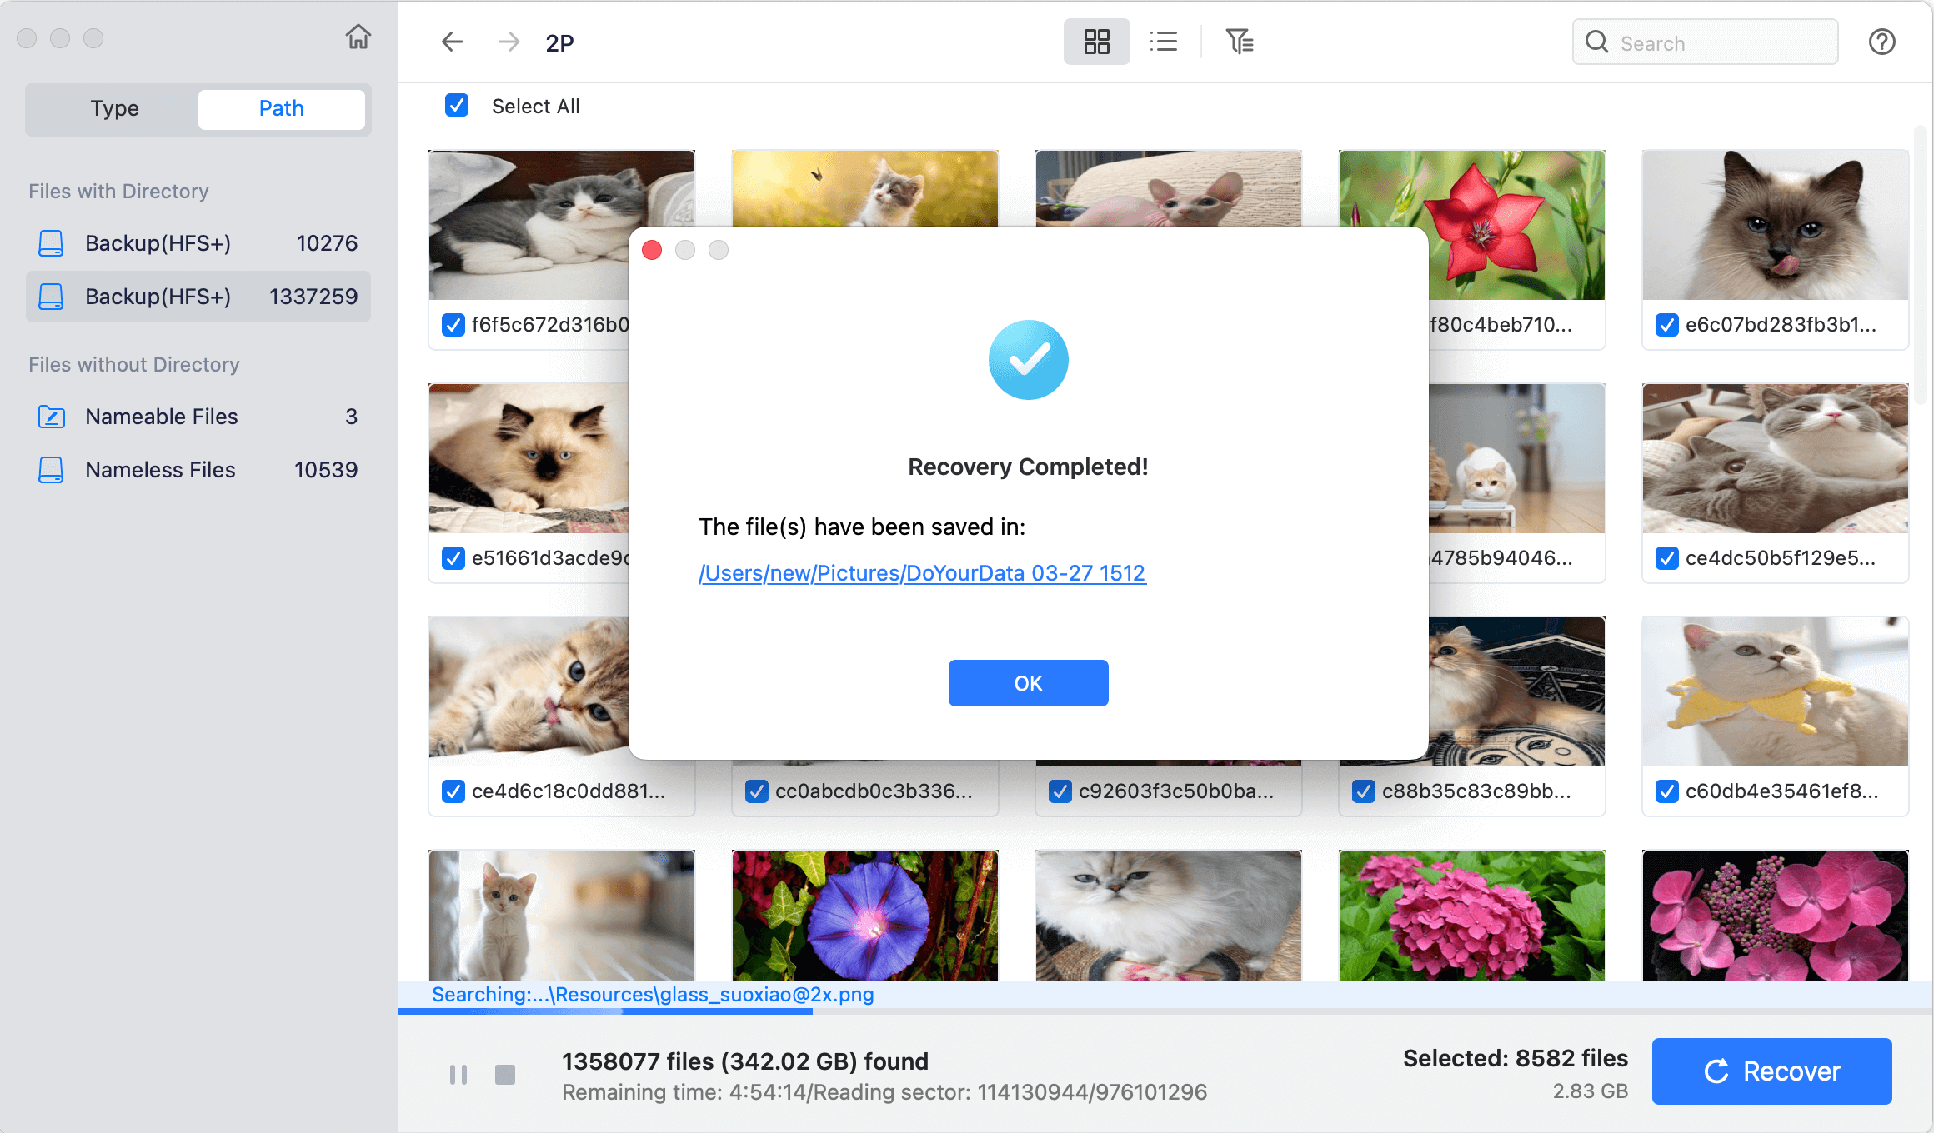This screenshot has width=1934, height=1133.
Task: Start recovery with the Recover button
Action: (1771, 1071)
